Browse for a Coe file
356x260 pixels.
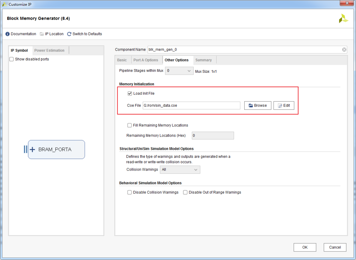tap(258, 105)
